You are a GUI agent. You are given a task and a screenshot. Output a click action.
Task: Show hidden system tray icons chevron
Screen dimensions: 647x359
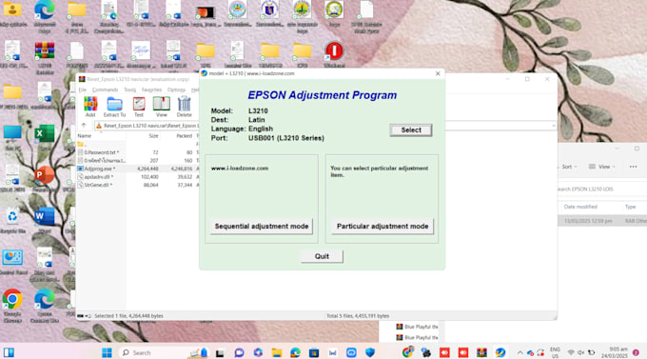tap(520, 352)
